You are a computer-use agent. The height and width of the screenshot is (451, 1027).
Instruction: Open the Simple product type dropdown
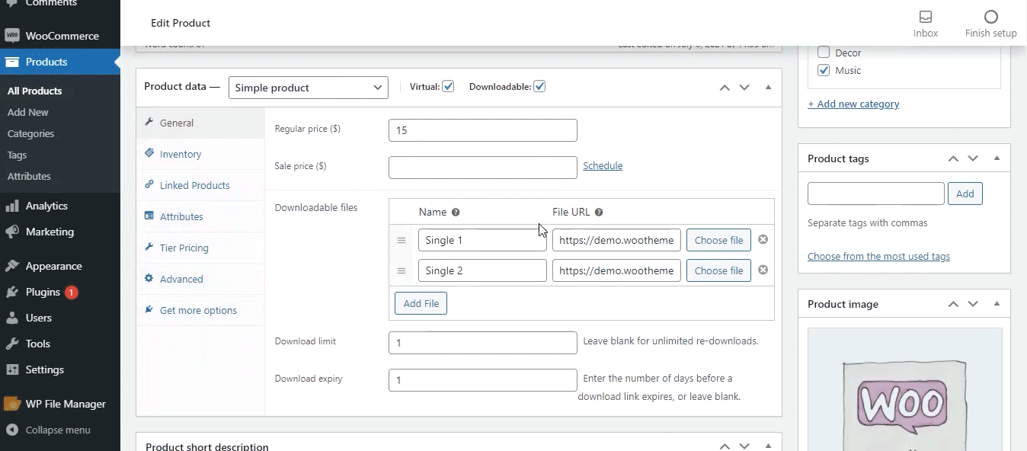[x=308, y=88]
